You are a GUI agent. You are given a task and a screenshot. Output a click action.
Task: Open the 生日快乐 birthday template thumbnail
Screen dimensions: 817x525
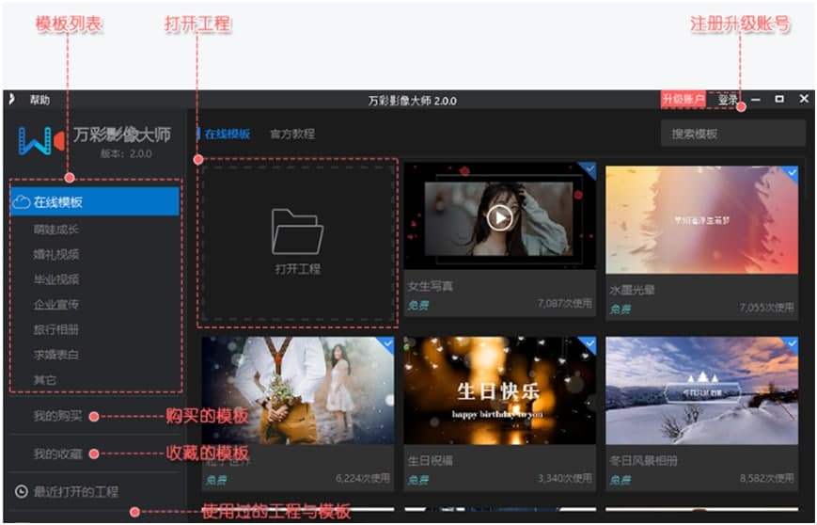[499, 390]
